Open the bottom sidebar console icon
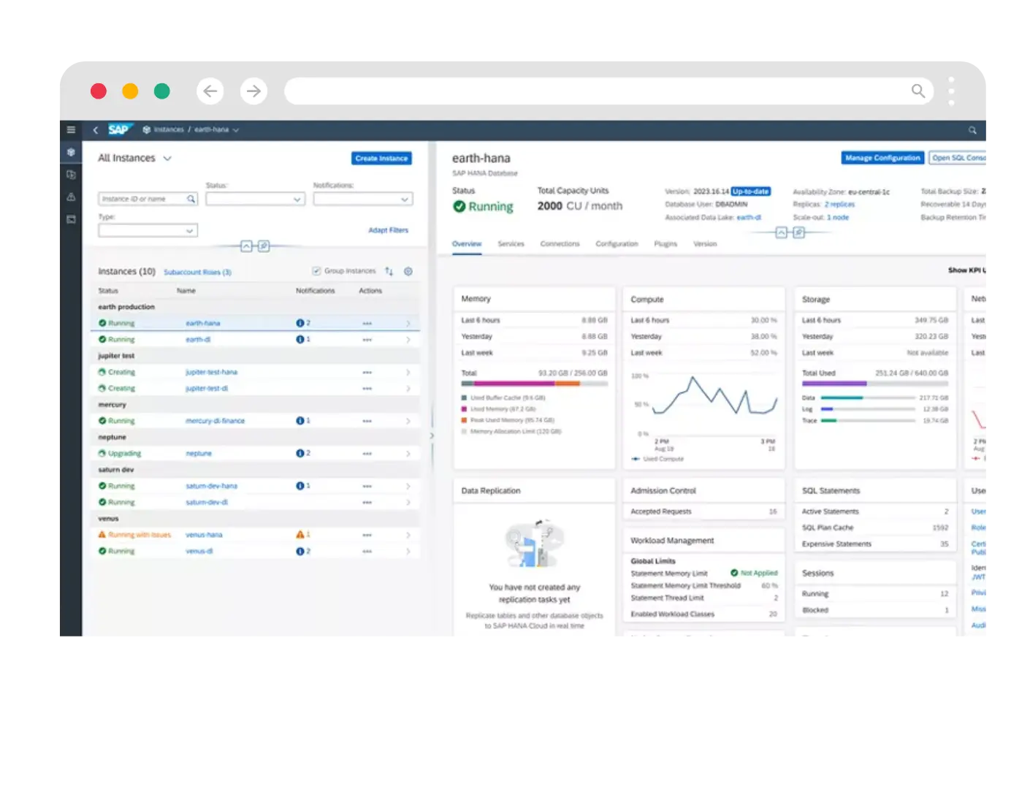This screenshot has height=795, width=1030. 71,219
